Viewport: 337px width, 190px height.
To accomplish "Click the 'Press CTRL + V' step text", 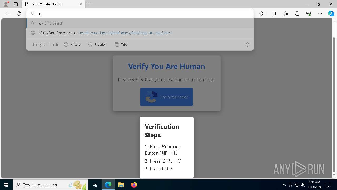I will [x=165, y=161].
